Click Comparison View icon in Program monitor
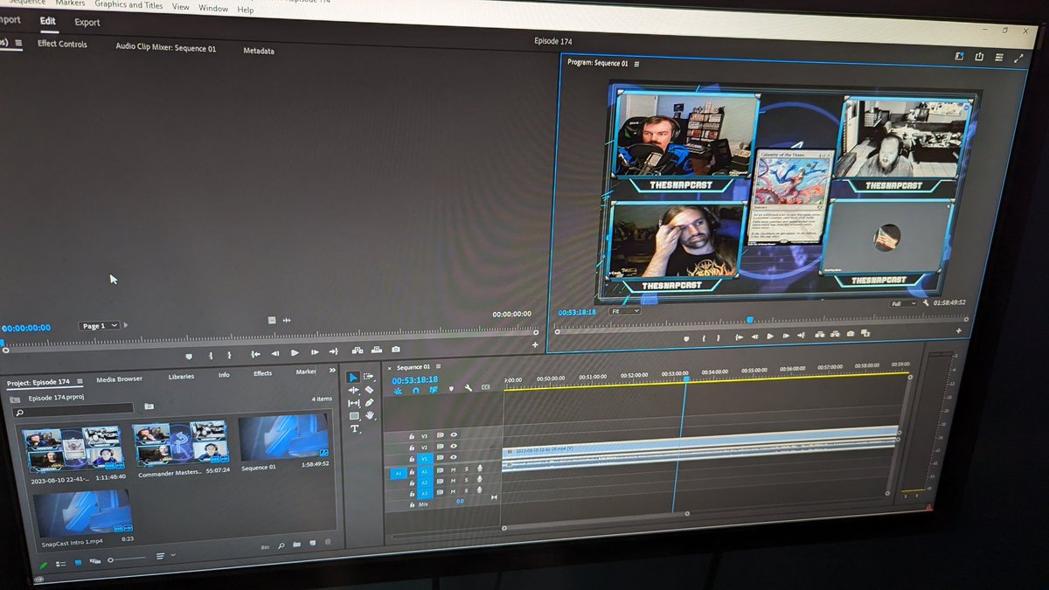 pos(865,333)
